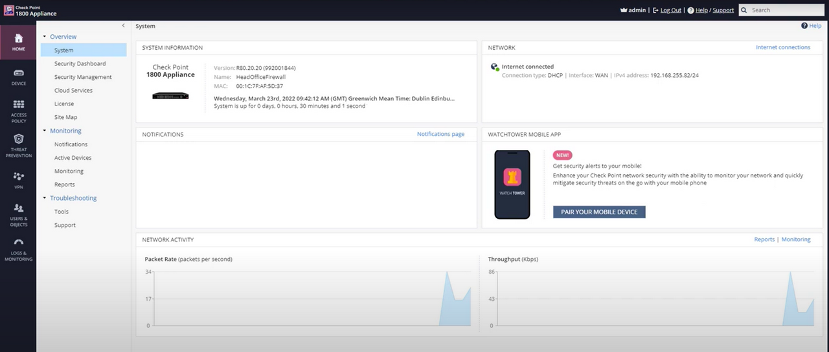Collapse the navigation sidebar arrow
This screenshot has width=829, height=352.
point(123,25)
